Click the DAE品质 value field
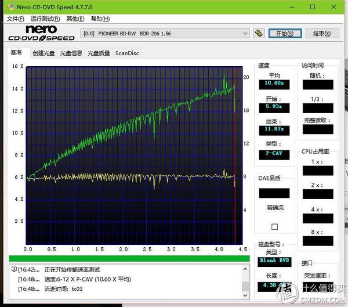 pos(274,193)
